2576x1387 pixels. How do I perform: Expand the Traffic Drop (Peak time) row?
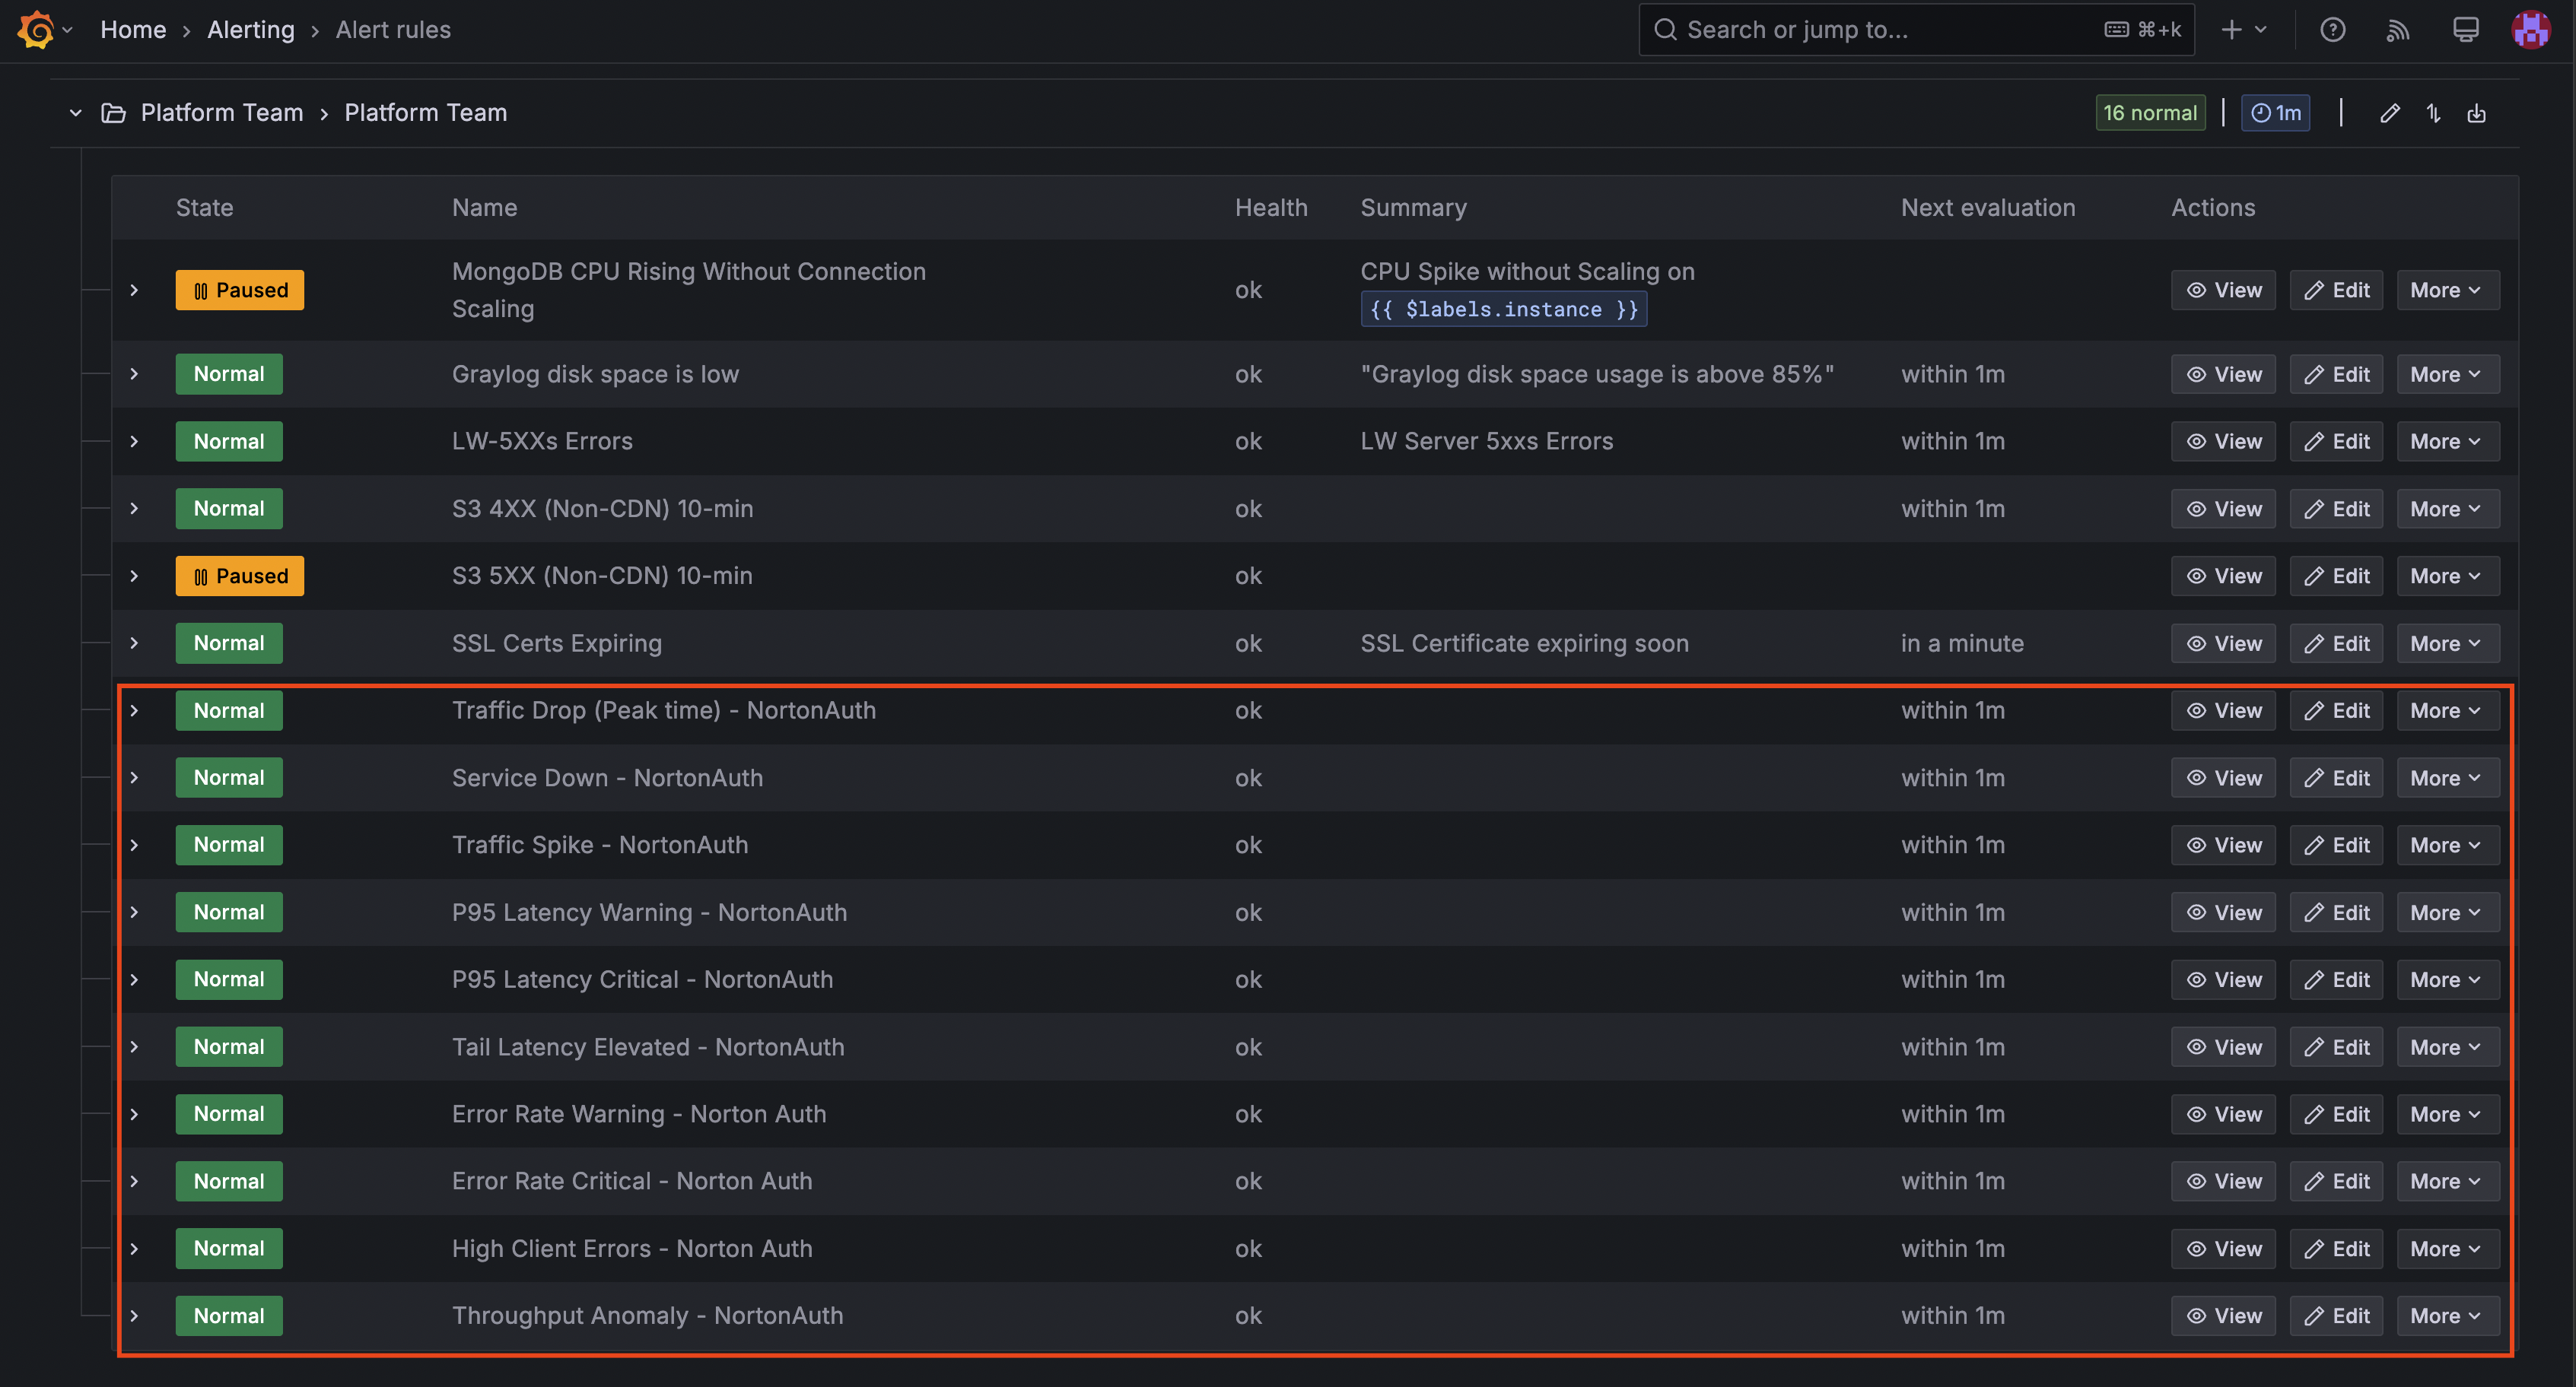point(134,710)
